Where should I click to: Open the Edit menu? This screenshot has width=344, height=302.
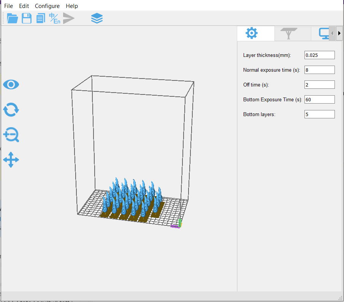pos(24,6)
